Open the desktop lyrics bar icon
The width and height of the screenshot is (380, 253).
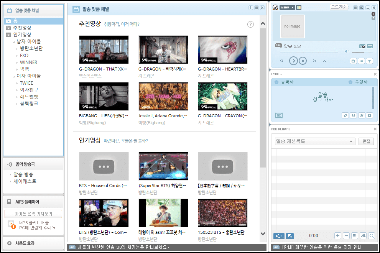(x=279, y=115)
